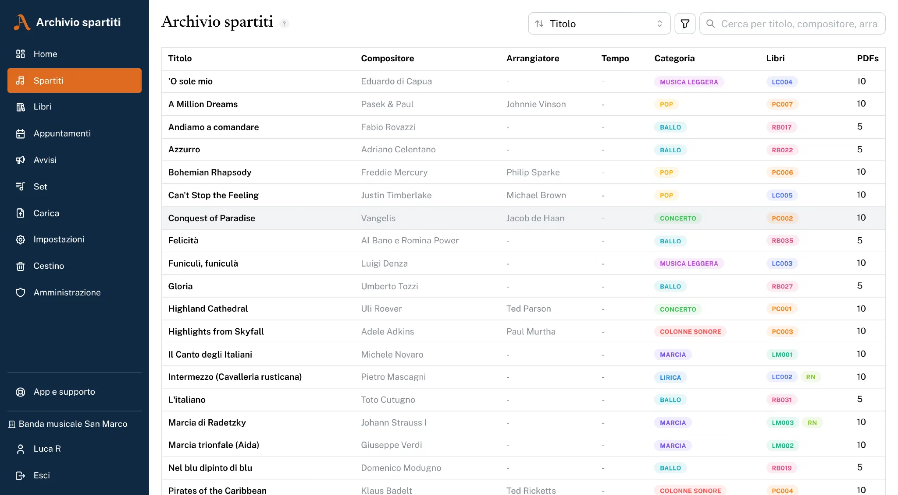The width and height of the screenshot is (898, 495).
Task: Click the POP tag on Can't Stop the Feeling
Action: (666, 196)
